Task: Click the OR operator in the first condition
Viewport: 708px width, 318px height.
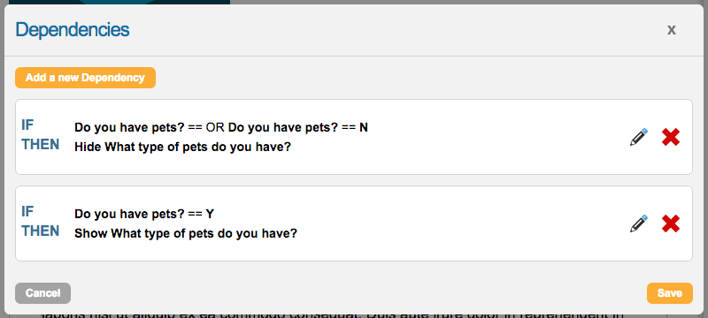Action: click(x=215, y=128)
